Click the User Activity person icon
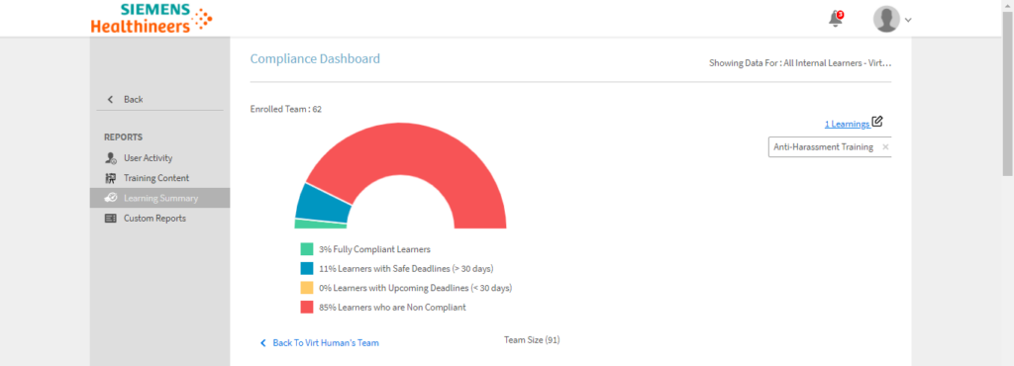Screen dimensions: 1014x366 111,158
